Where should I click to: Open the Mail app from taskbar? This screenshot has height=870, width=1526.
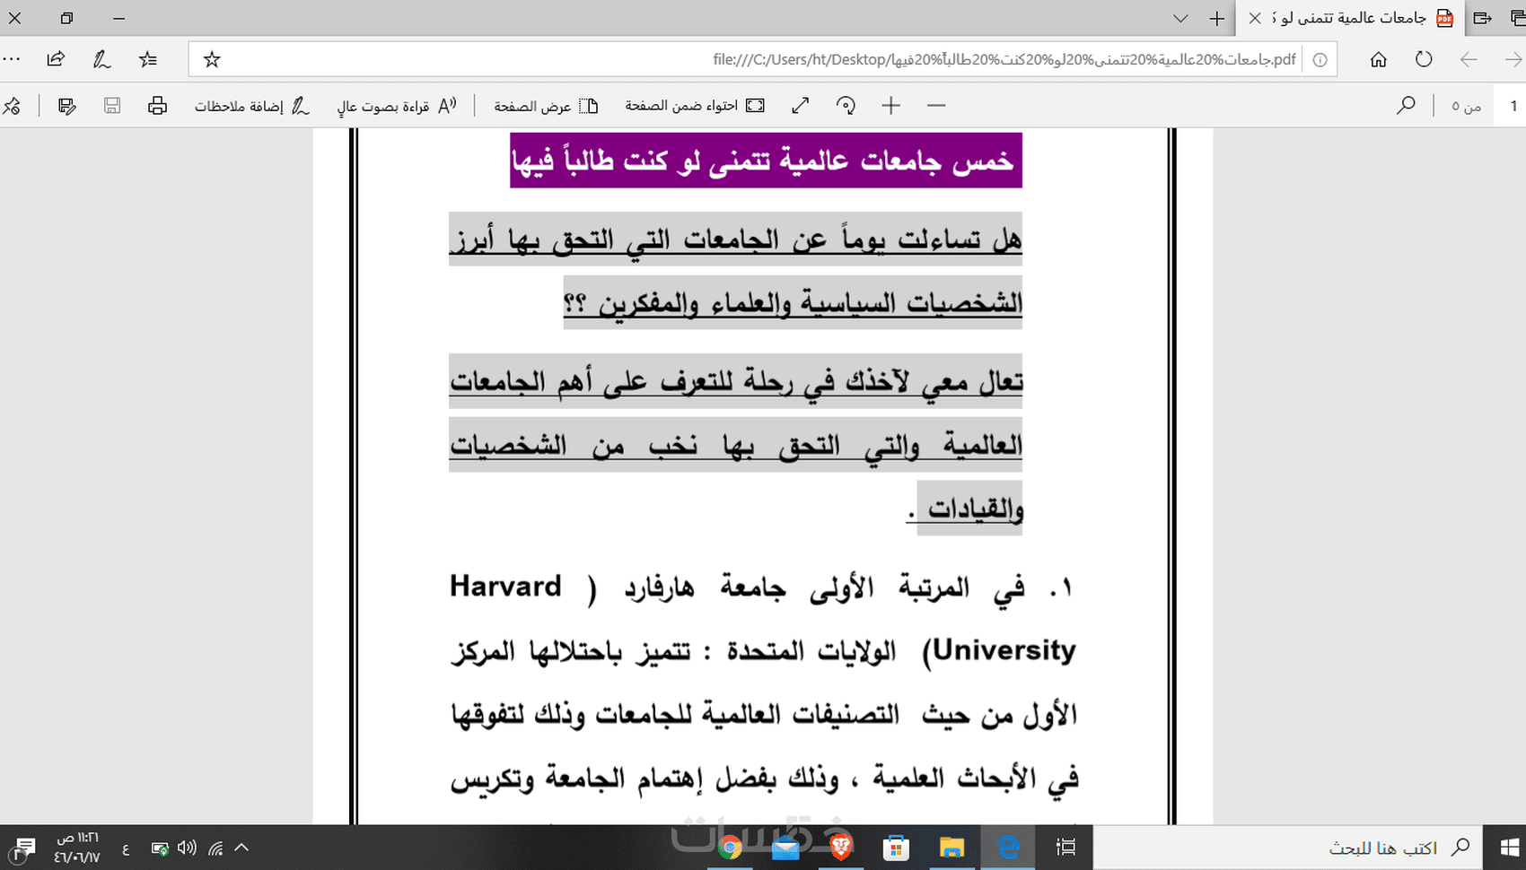pos(785,848)
